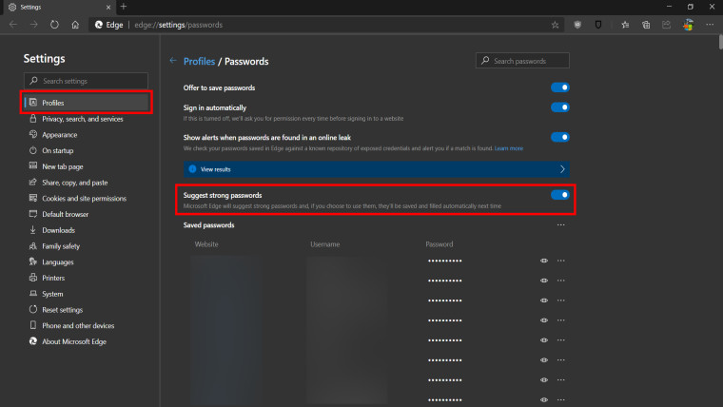Open more actions for the seventh saved password
Image resolution: width=723 pixels, height=407 pixels.
click(x=560, y=379)
